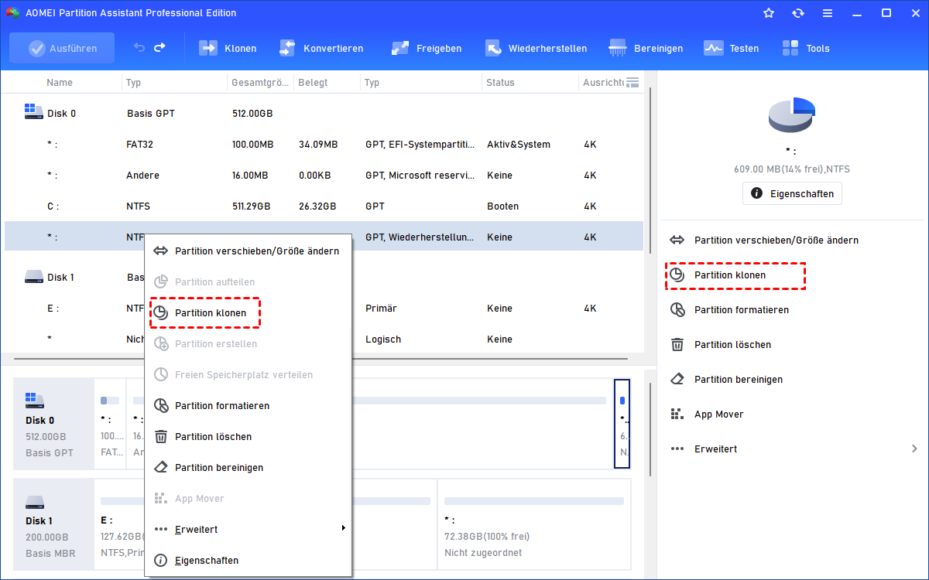Image resolution: width=929 pixels, height=580 pixels.
Task: Select the C: NTFS partition row
Action: point(324,206)
